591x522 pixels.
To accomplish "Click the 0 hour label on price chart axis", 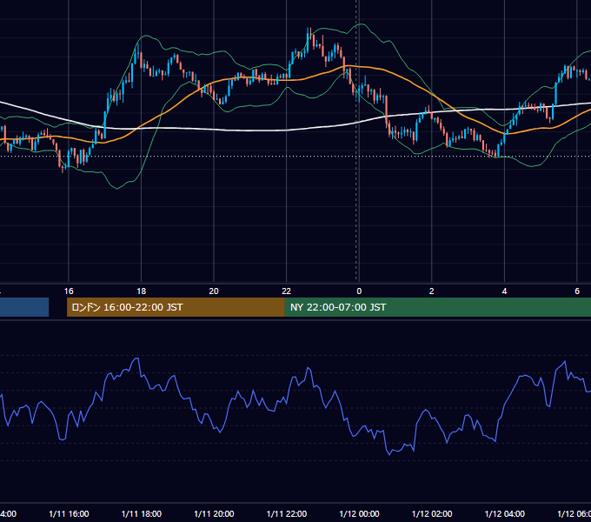I will click(359, 291).
